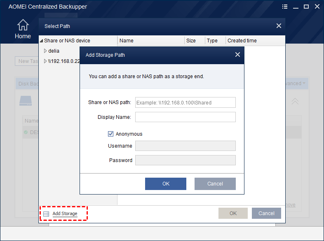Viewport: 324px width, 241px height.
Task: Collapse the panel with double chevron icon
Action: pyautogui.click(x=295, y=101)
